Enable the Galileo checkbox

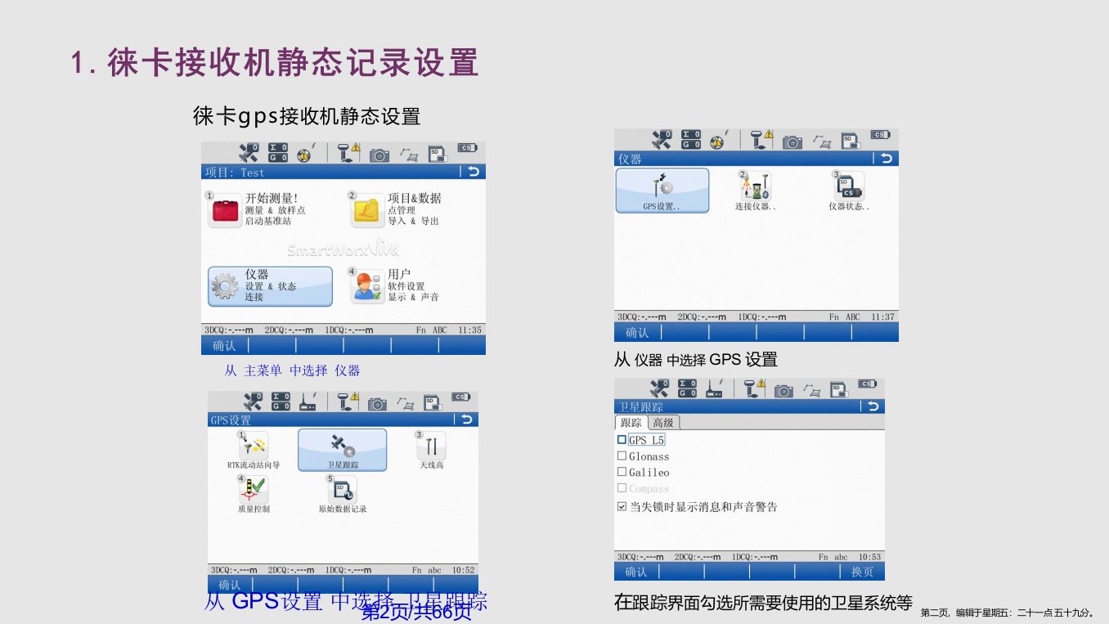pyautogui.click(x=622, y=473)
